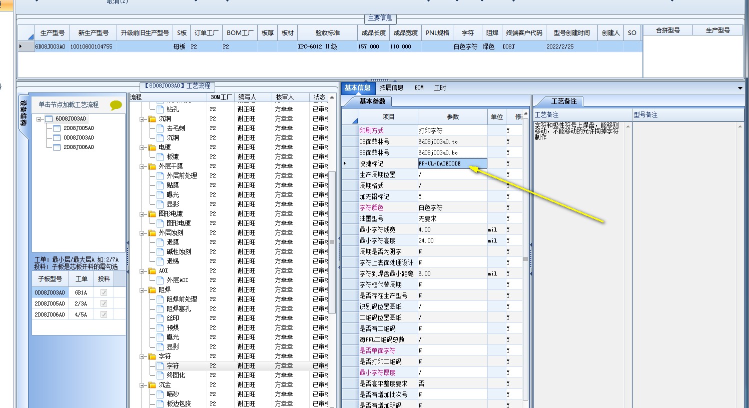This screenshot has height=408, width=749.
Task: Click the 退锡 document icon
Action: coord(160,261)
